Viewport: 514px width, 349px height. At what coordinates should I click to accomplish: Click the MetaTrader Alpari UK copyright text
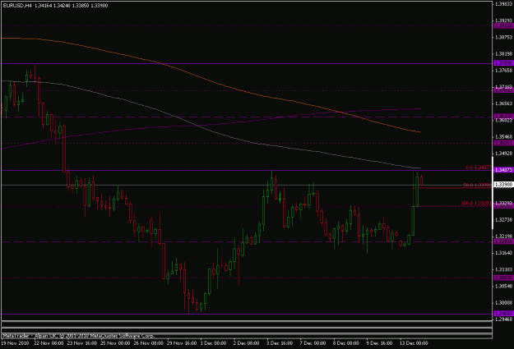(78, 336)
